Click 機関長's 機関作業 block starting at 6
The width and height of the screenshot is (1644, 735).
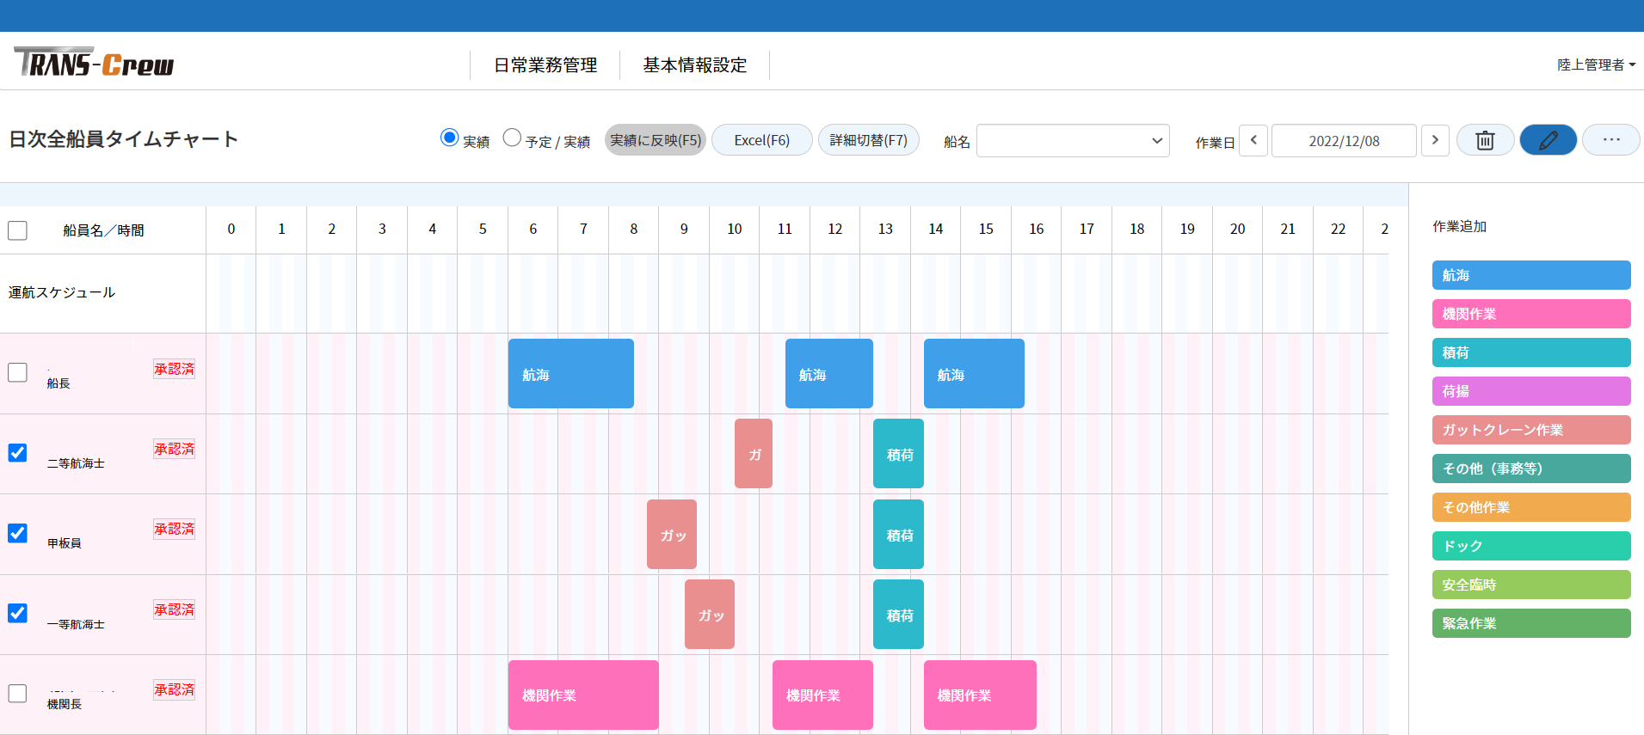583,695
